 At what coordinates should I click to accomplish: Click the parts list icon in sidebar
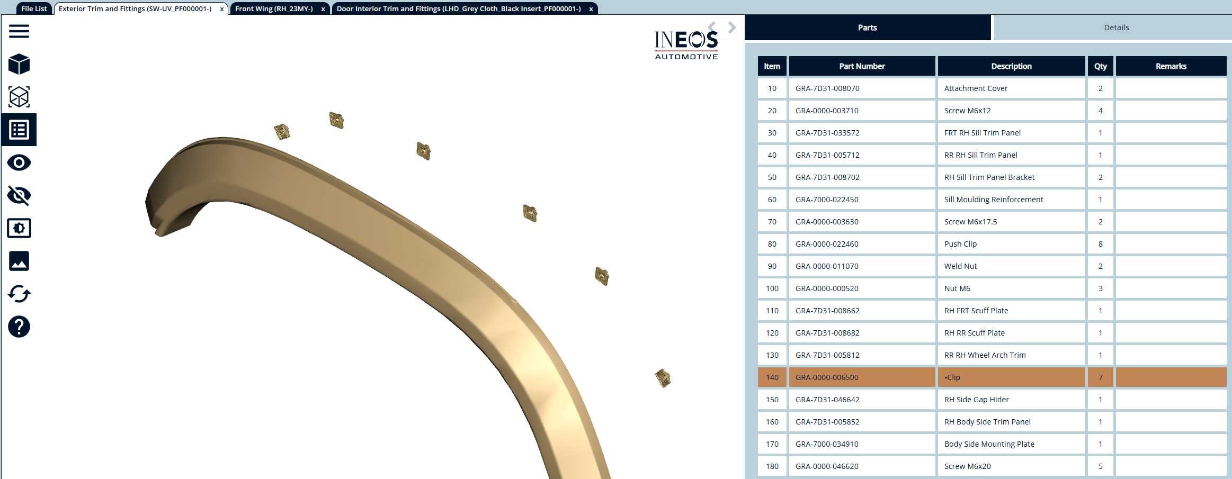19,130
